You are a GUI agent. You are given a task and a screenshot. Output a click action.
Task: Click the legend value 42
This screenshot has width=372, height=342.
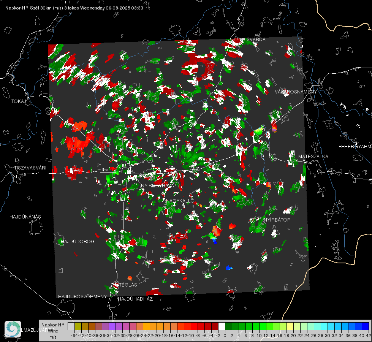pyautogui.click(x=369, y=336)
